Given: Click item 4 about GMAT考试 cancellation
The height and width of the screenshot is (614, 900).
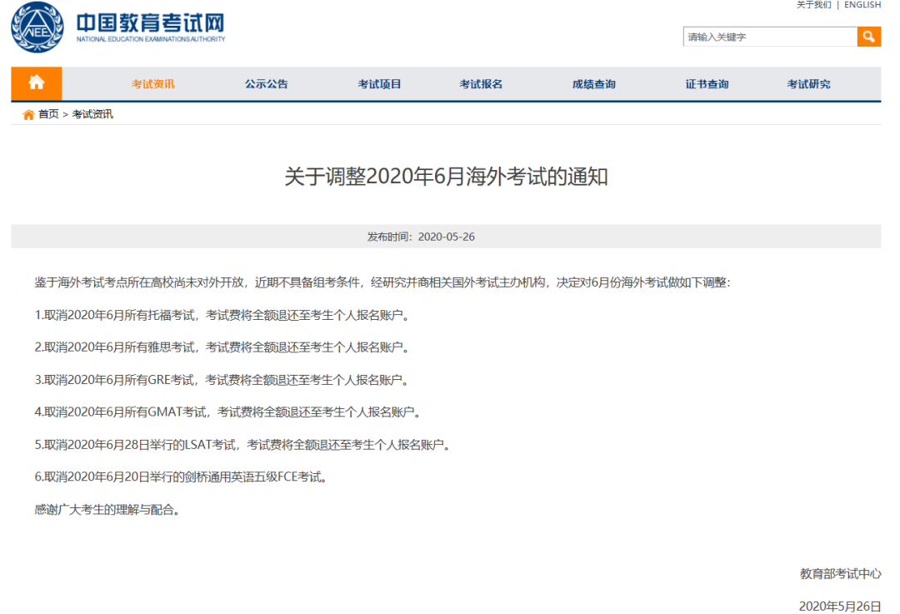Looking at the screenshot, I should tap(227, 412).
